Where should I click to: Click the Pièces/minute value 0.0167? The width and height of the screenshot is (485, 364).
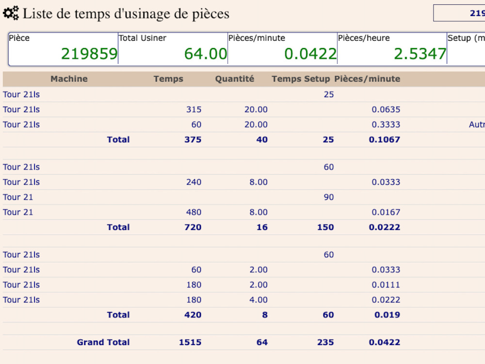pos(386,213)
